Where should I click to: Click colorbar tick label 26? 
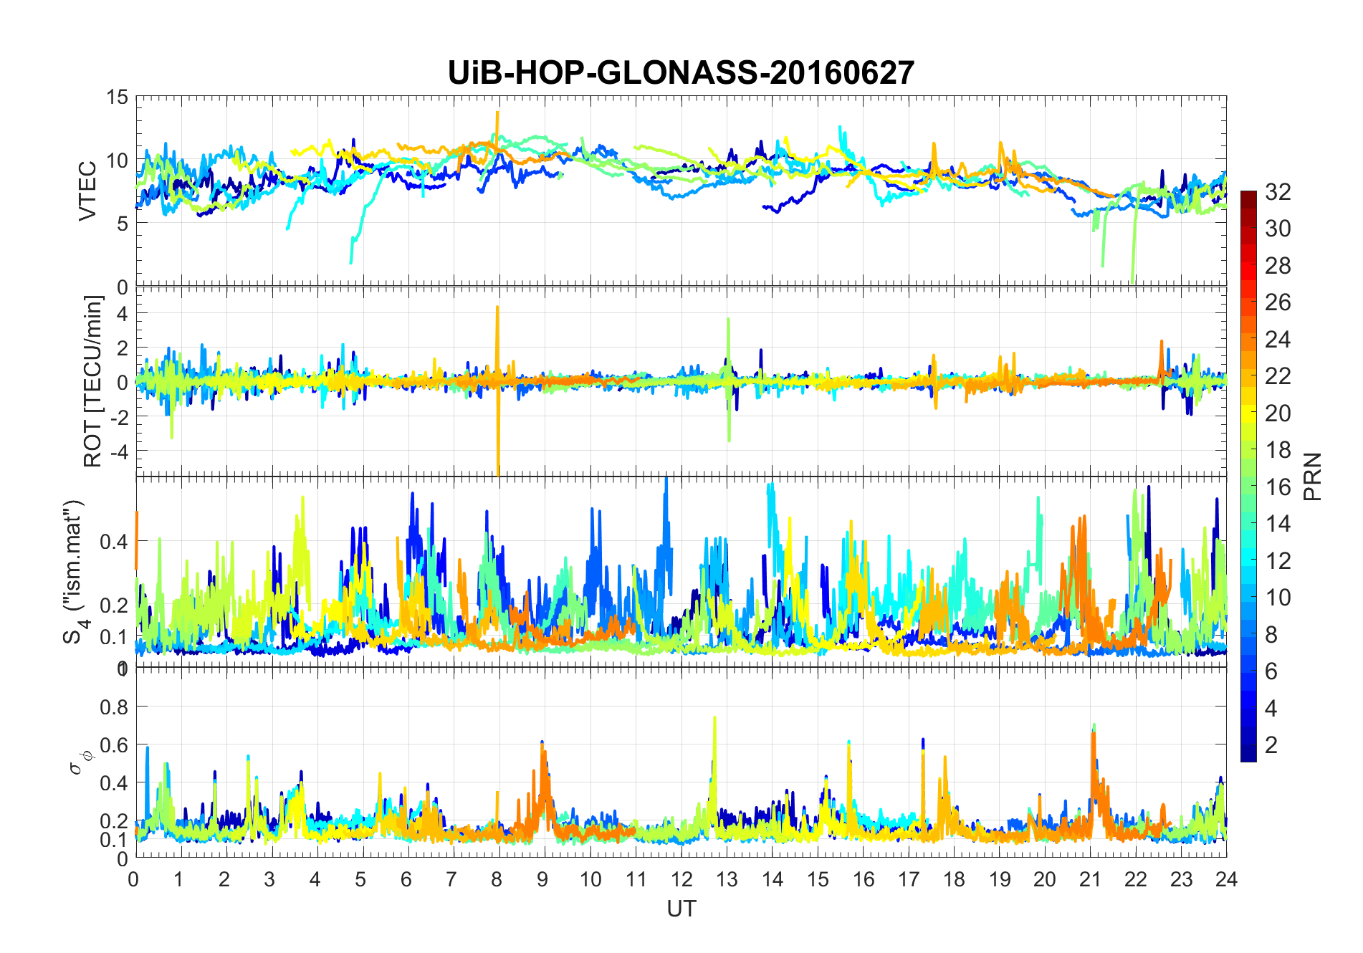pos(1278,302)
